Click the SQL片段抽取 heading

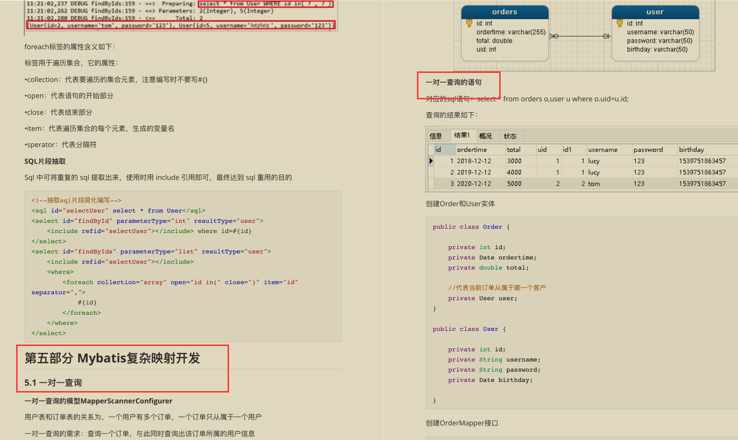pyautogui.click(x=45, y=162)
